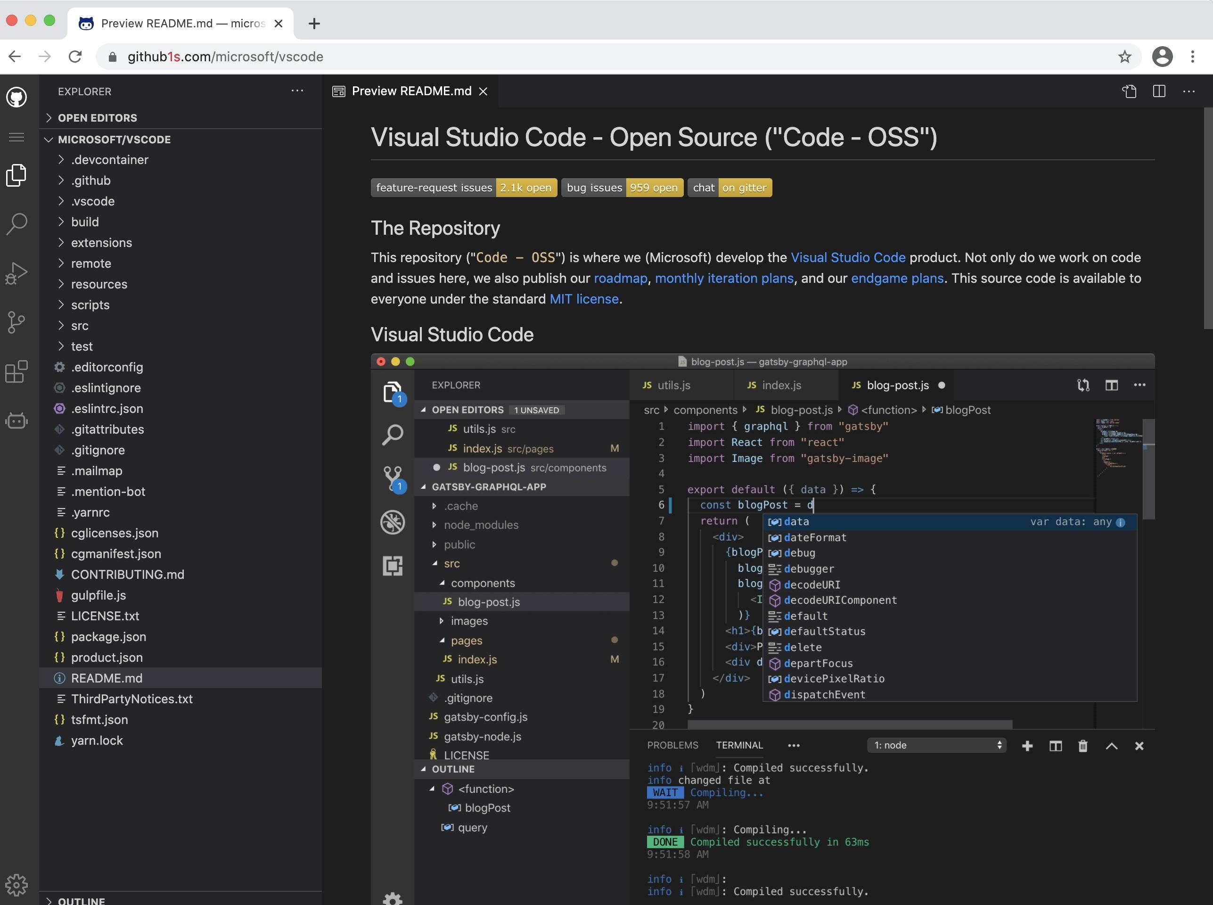This screenshot has width=1213, height=905.
Task: Click Explorer's more actions ellipsis
Action: 297,91
